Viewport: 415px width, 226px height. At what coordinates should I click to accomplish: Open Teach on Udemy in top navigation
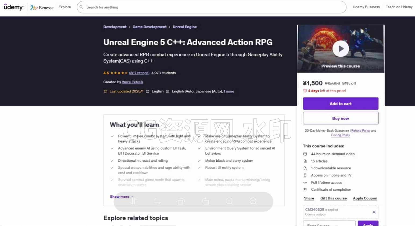(x=399, y=7)
